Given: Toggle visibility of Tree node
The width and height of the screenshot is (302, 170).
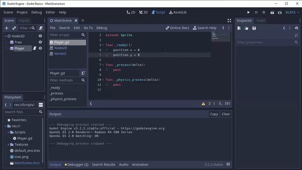Looking at the screenshot, I should (x=40, y=42).
